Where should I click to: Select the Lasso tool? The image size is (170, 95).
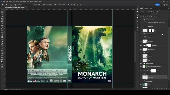[x=2, y=14]
